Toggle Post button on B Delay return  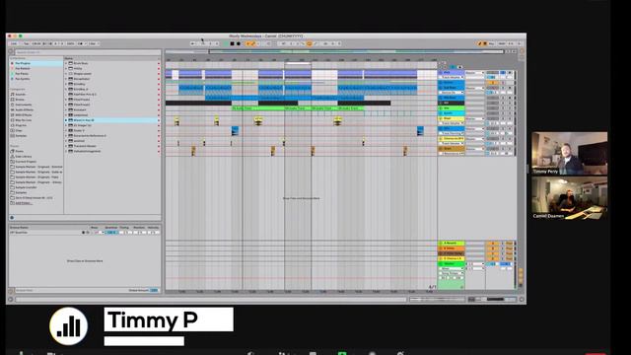click(509, 248)
